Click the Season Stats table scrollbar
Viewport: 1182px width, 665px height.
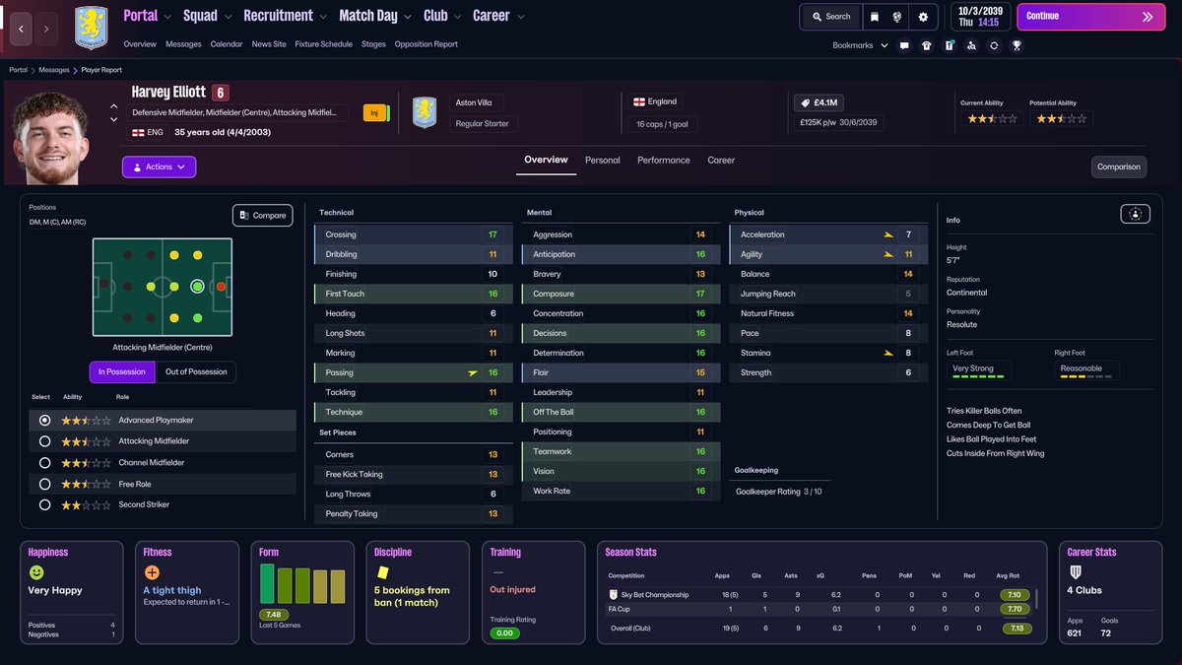coord(1035,598)
